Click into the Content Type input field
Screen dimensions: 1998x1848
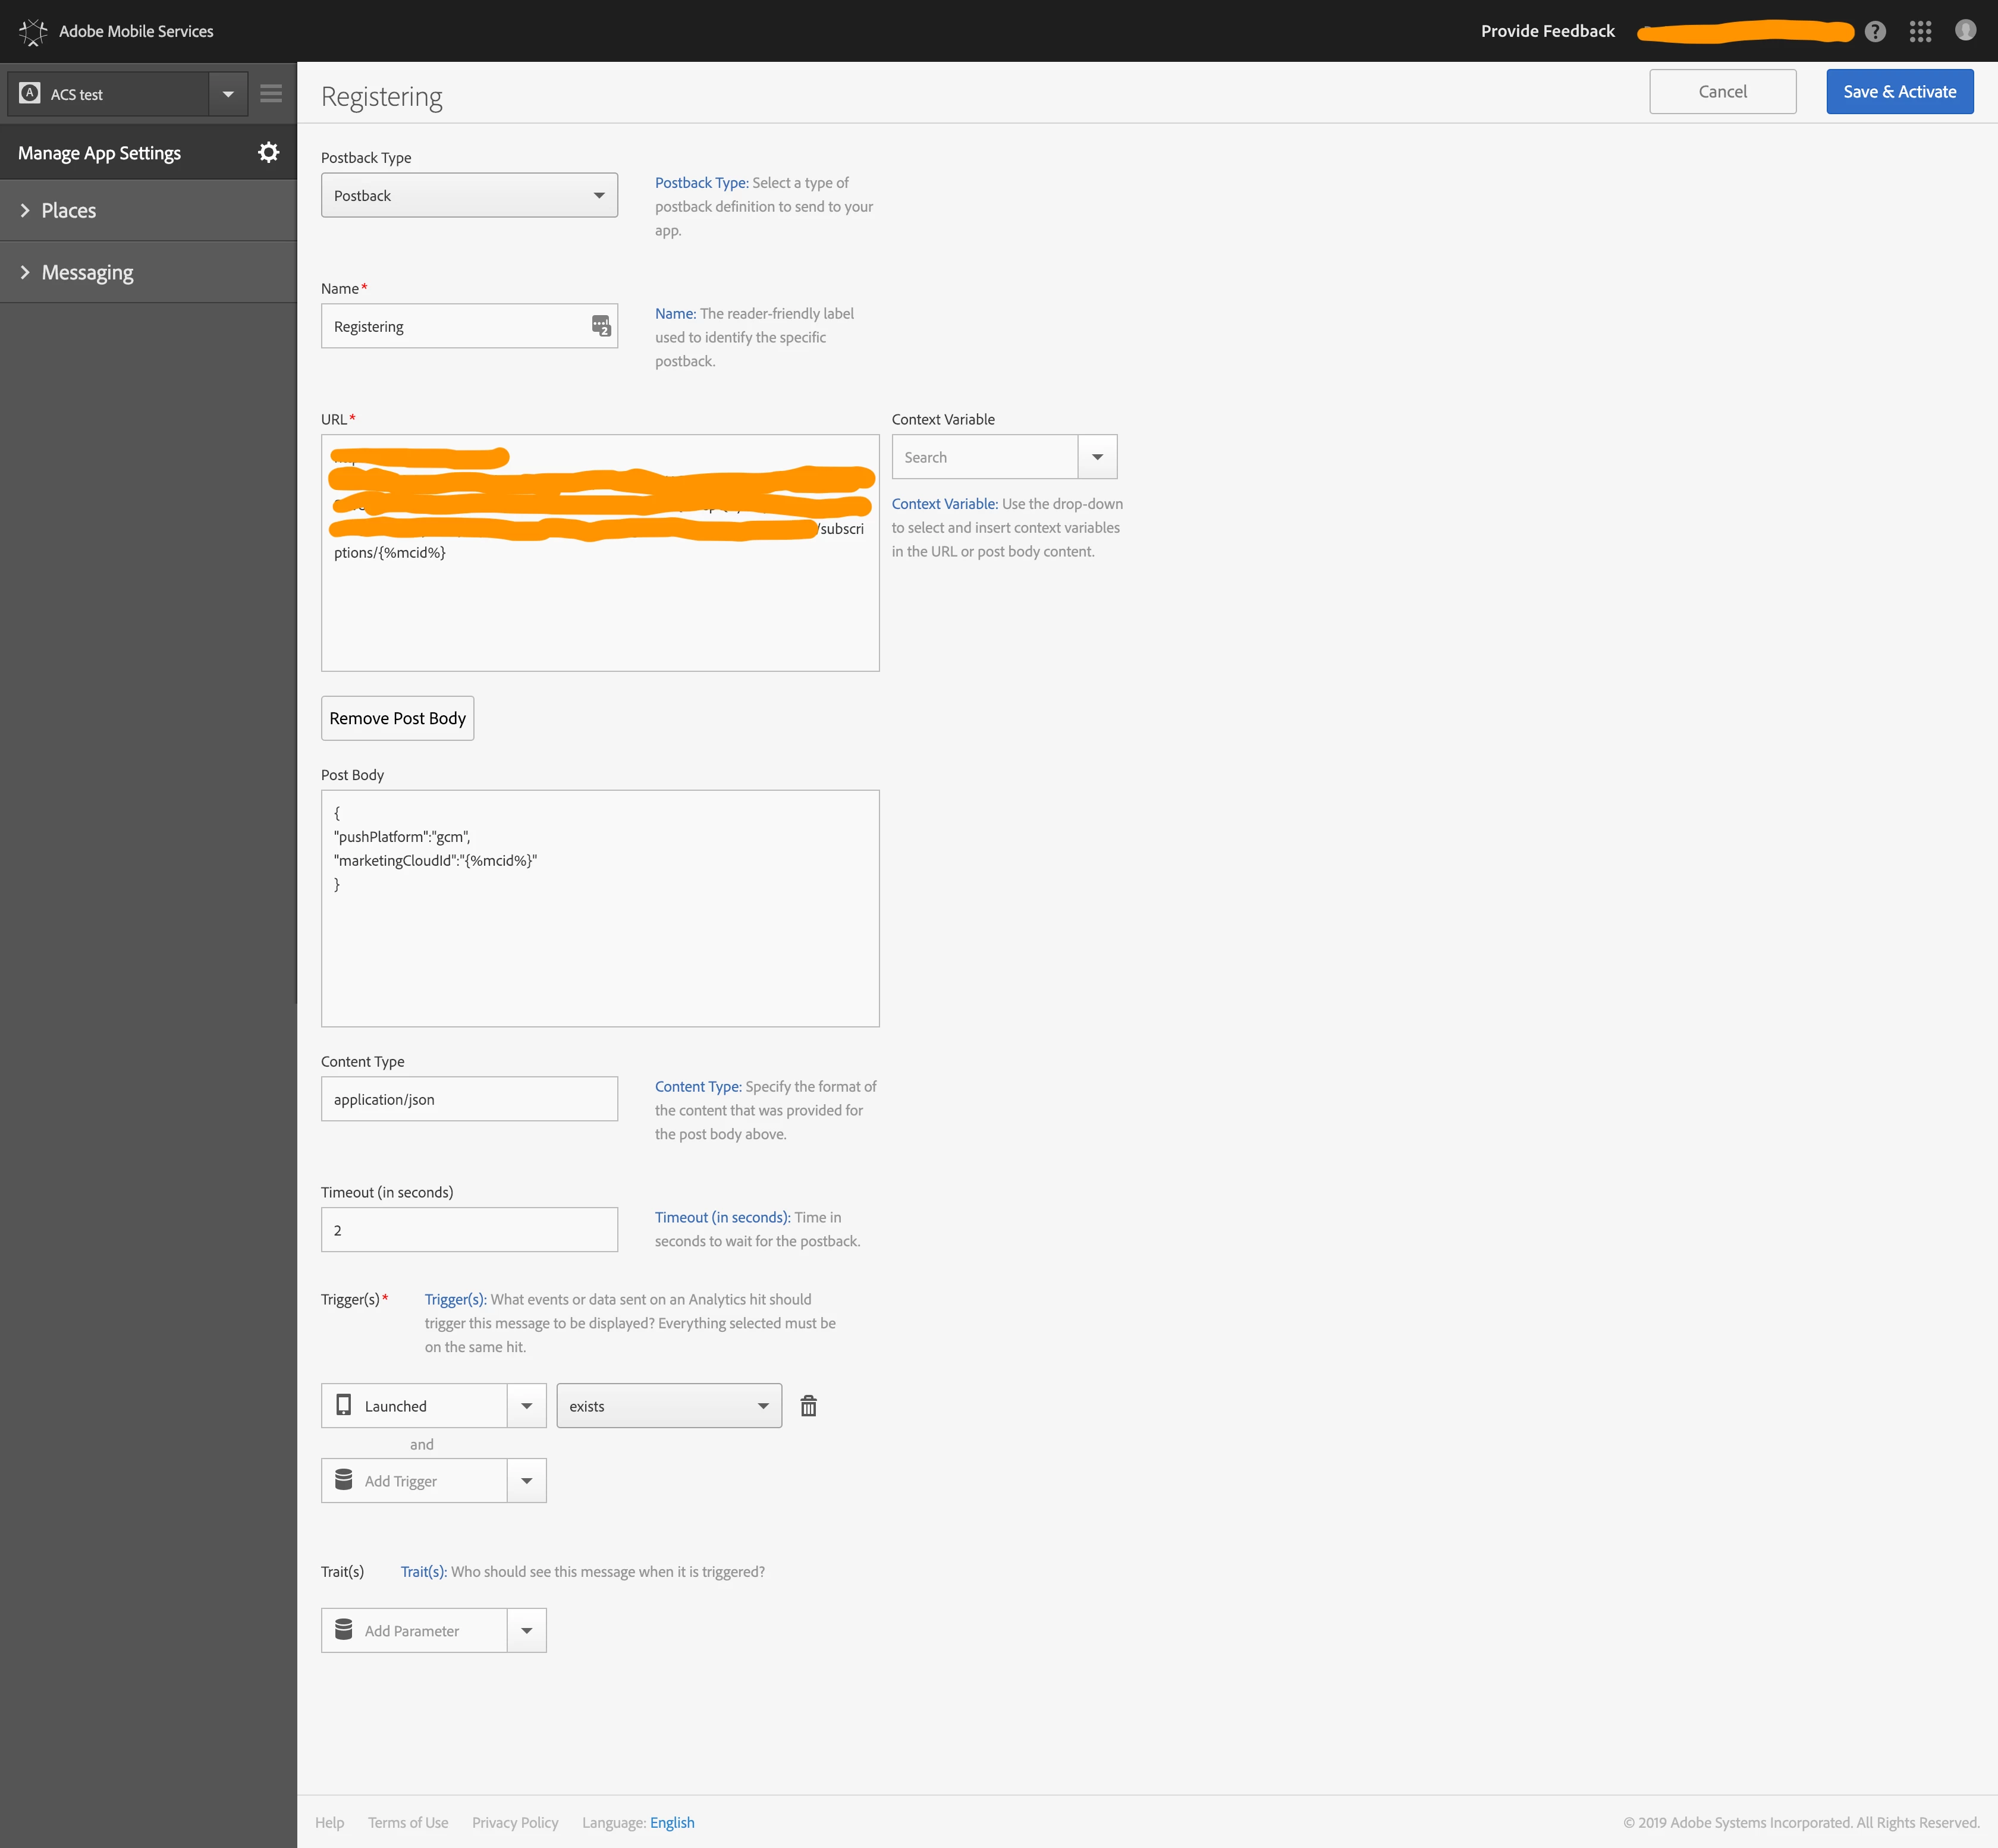tap(469, 1099)
